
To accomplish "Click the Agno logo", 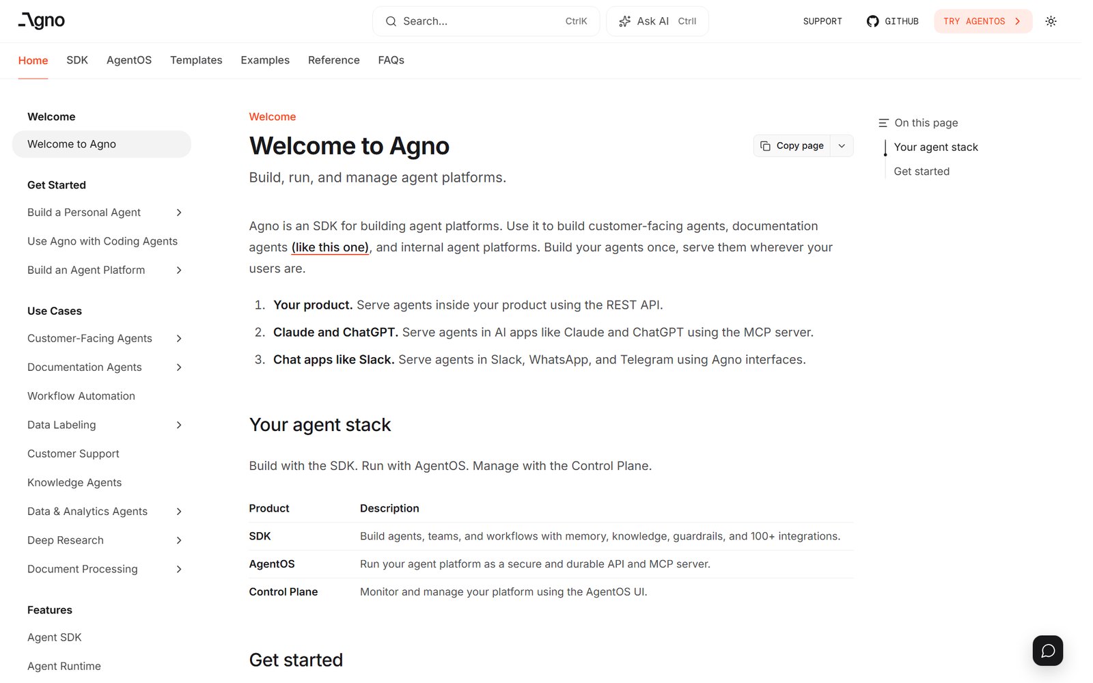I will [x=42, y=21].
